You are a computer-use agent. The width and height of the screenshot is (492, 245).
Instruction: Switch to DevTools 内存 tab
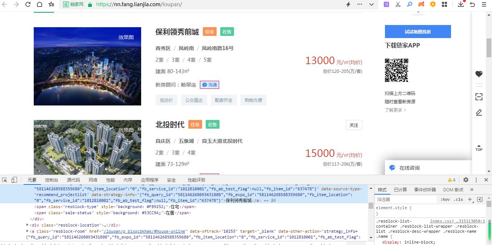click(x=128, y=180)
